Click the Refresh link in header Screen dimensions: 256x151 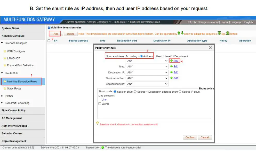[x=191, y=22]
